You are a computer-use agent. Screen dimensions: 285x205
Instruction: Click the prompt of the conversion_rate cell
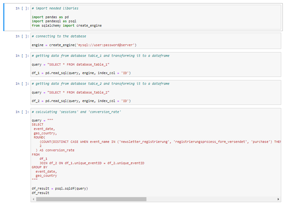pyautogui.click(x=22, y=112)
